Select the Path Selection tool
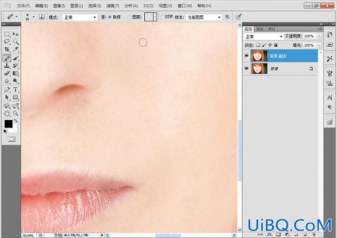 click(7, 97)
